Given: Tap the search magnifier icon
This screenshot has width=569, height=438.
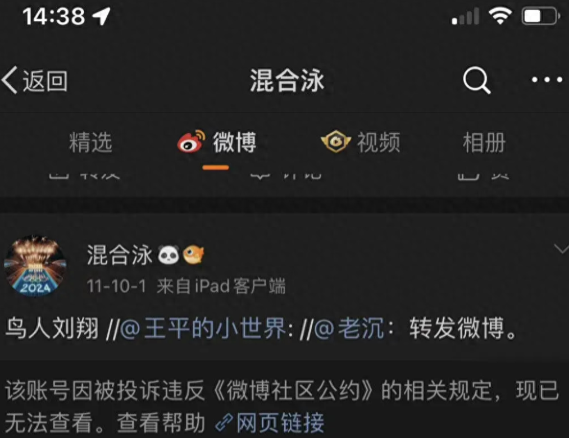Looking at the screenshot, I should tap(477, 80).
